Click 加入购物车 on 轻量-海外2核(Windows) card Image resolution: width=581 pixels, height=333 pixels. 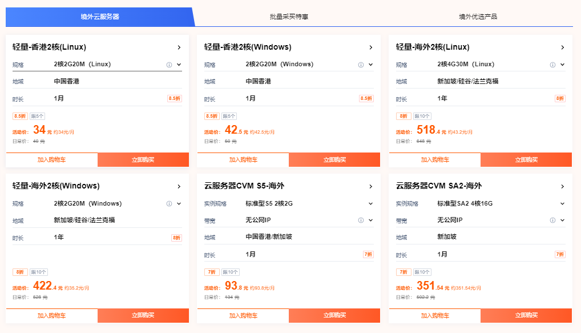pos(52,315)
